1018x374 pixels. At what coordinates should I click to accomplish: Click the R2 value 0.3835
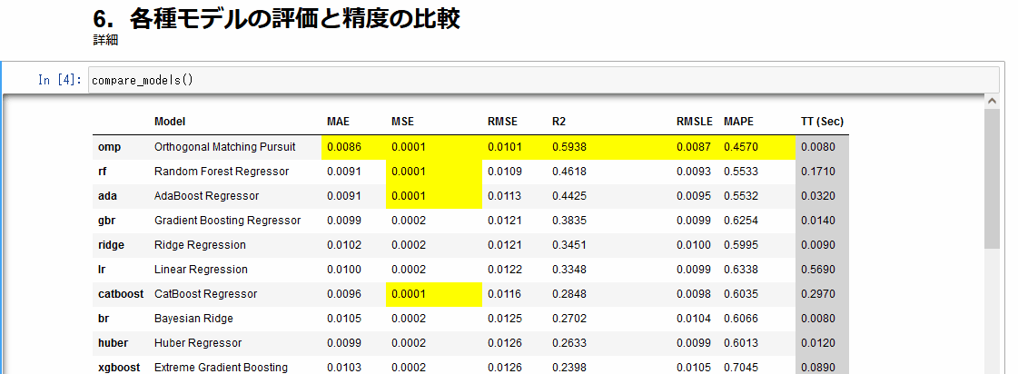(569, 221)
